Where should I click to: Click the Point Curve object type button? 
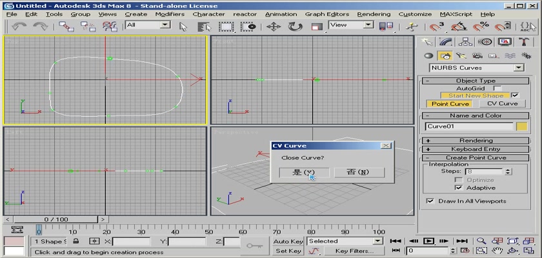point(450,104)
